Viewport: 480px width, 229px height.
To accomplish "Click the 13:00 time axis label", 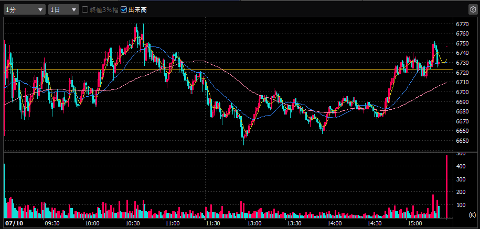I will (x=253, y=223).
